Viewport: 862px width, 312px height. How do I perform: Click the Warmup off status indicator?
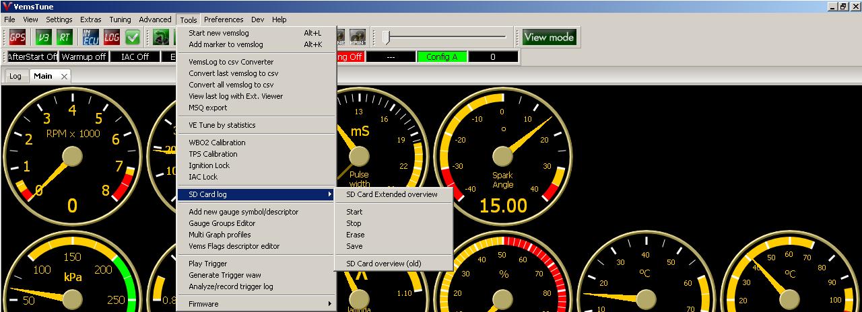point(84,57)
